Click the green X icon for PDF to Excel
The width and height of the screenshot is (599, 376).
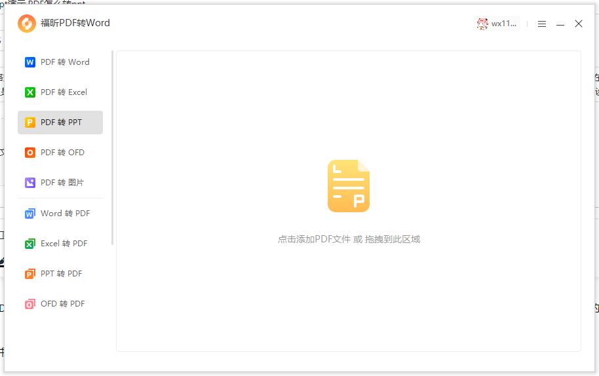click(x=30, y=92)
